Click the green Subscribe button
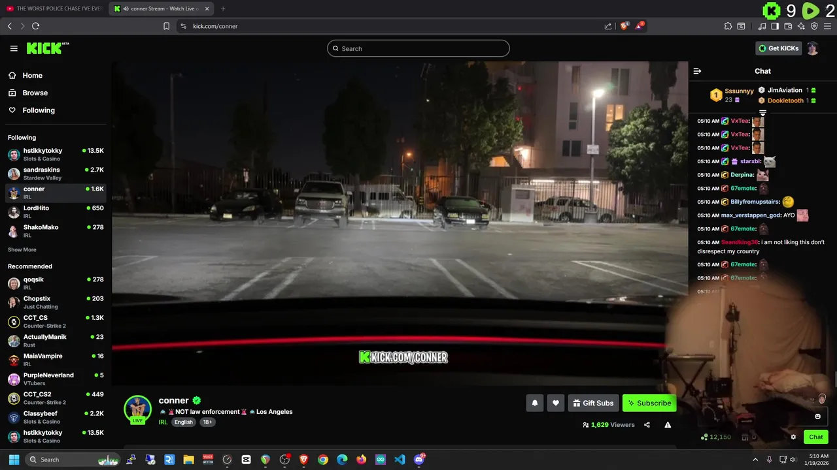The image size is (837, 470). coord(649,403)
